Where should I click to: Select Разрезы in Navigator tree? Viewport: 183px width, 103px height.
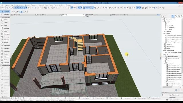pos(168,31)
